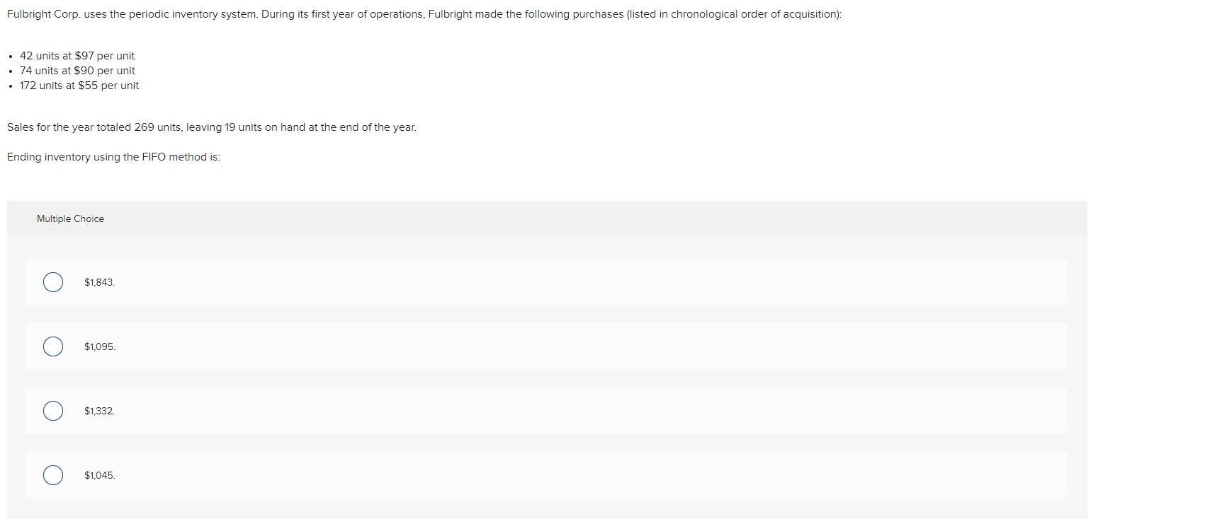Click the bullet listing 172 units at $55
This screenshot has width=1210, height=519.
point(79,85)
